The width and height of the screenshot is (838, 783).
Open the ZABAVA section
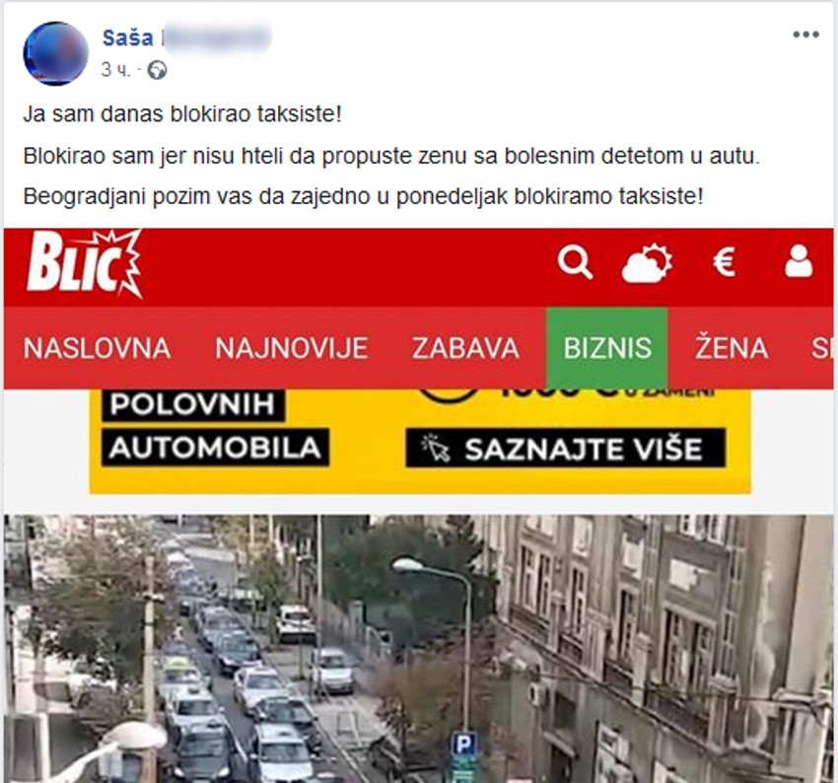pyautogui.click(x=465, y=348)
